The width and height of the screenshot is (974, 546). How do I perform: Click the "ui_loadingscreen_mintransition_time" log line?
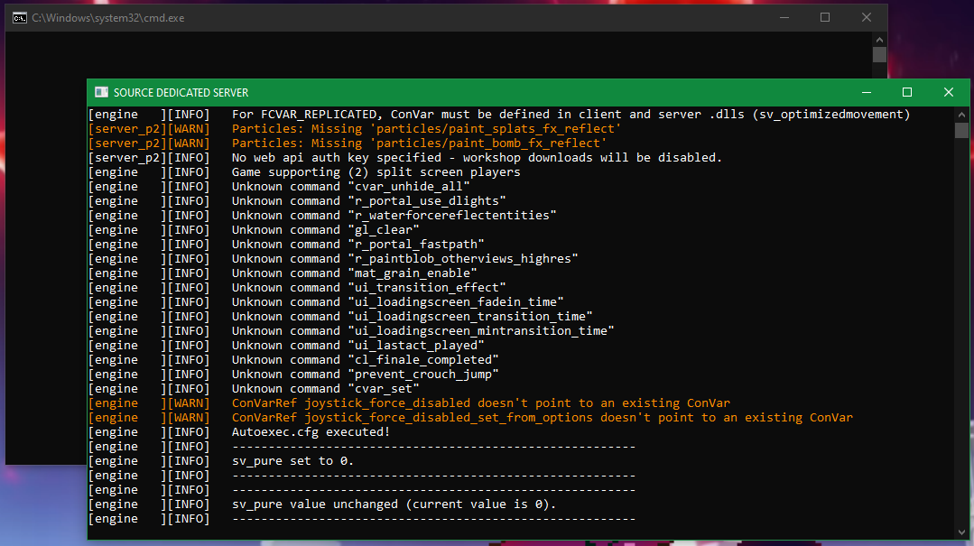(x=351, y=331)
